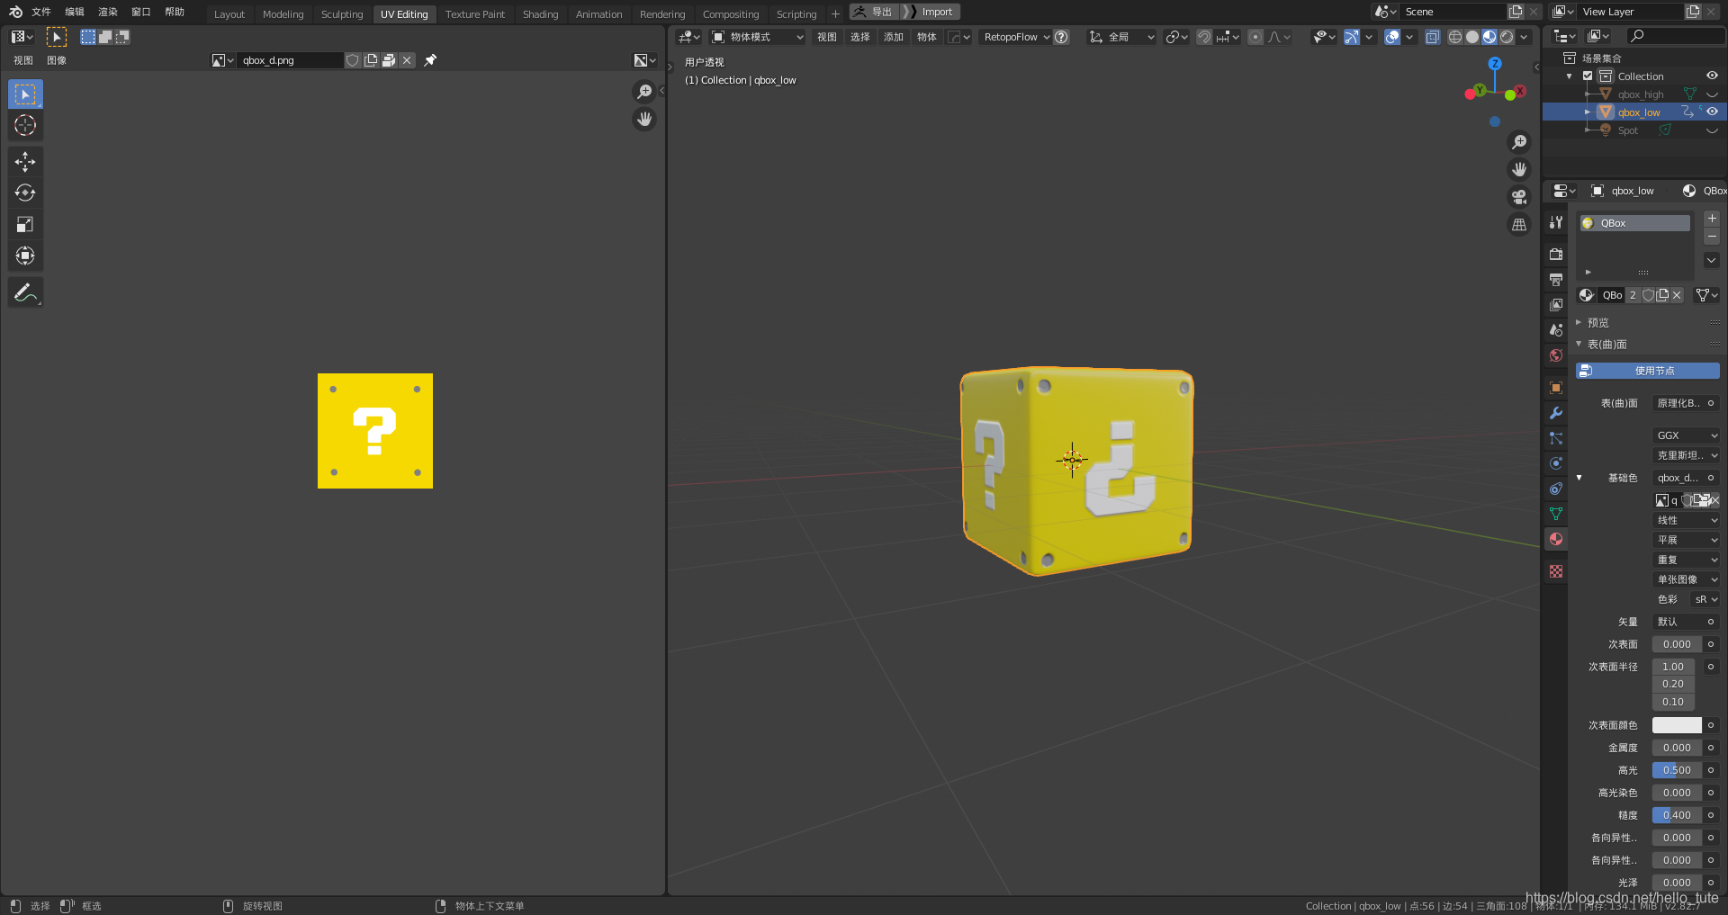Open the RetopoFlow dropdown
The width and height of the screenshot is (1728, 915).
click(x=1017, y=37)
